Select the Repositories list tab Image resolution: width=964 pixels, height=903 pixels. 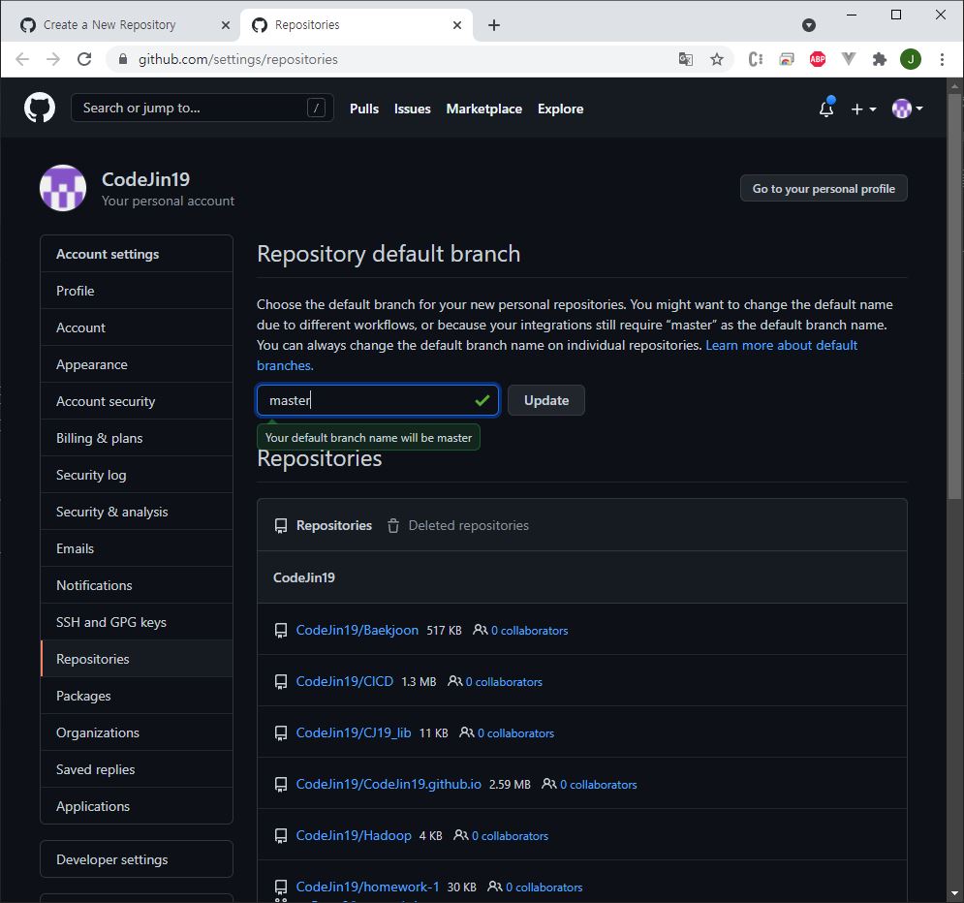click(x=323, y=525)
